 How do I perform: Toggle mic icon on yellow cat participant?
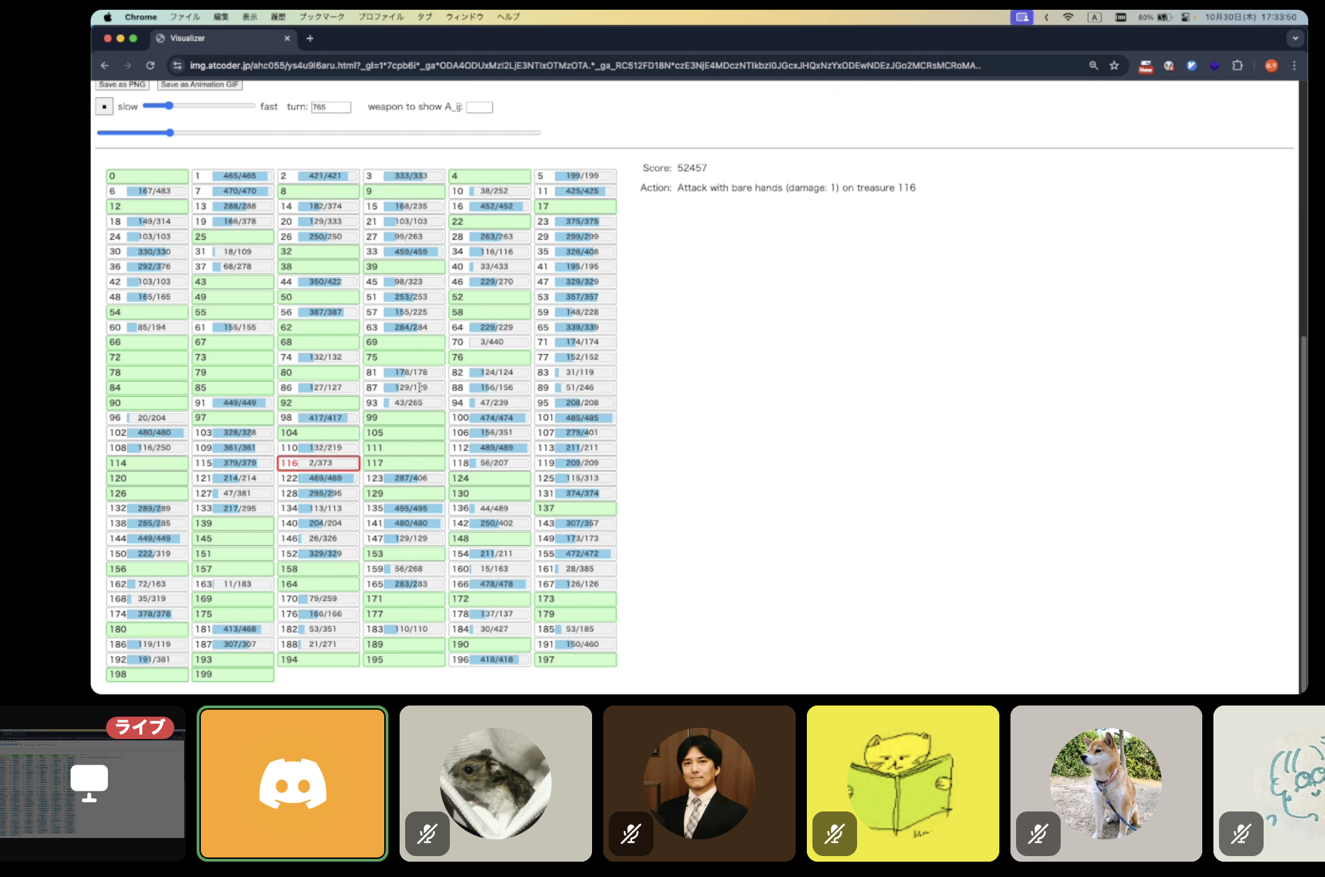pyautogui.click(x=834, y=833)
